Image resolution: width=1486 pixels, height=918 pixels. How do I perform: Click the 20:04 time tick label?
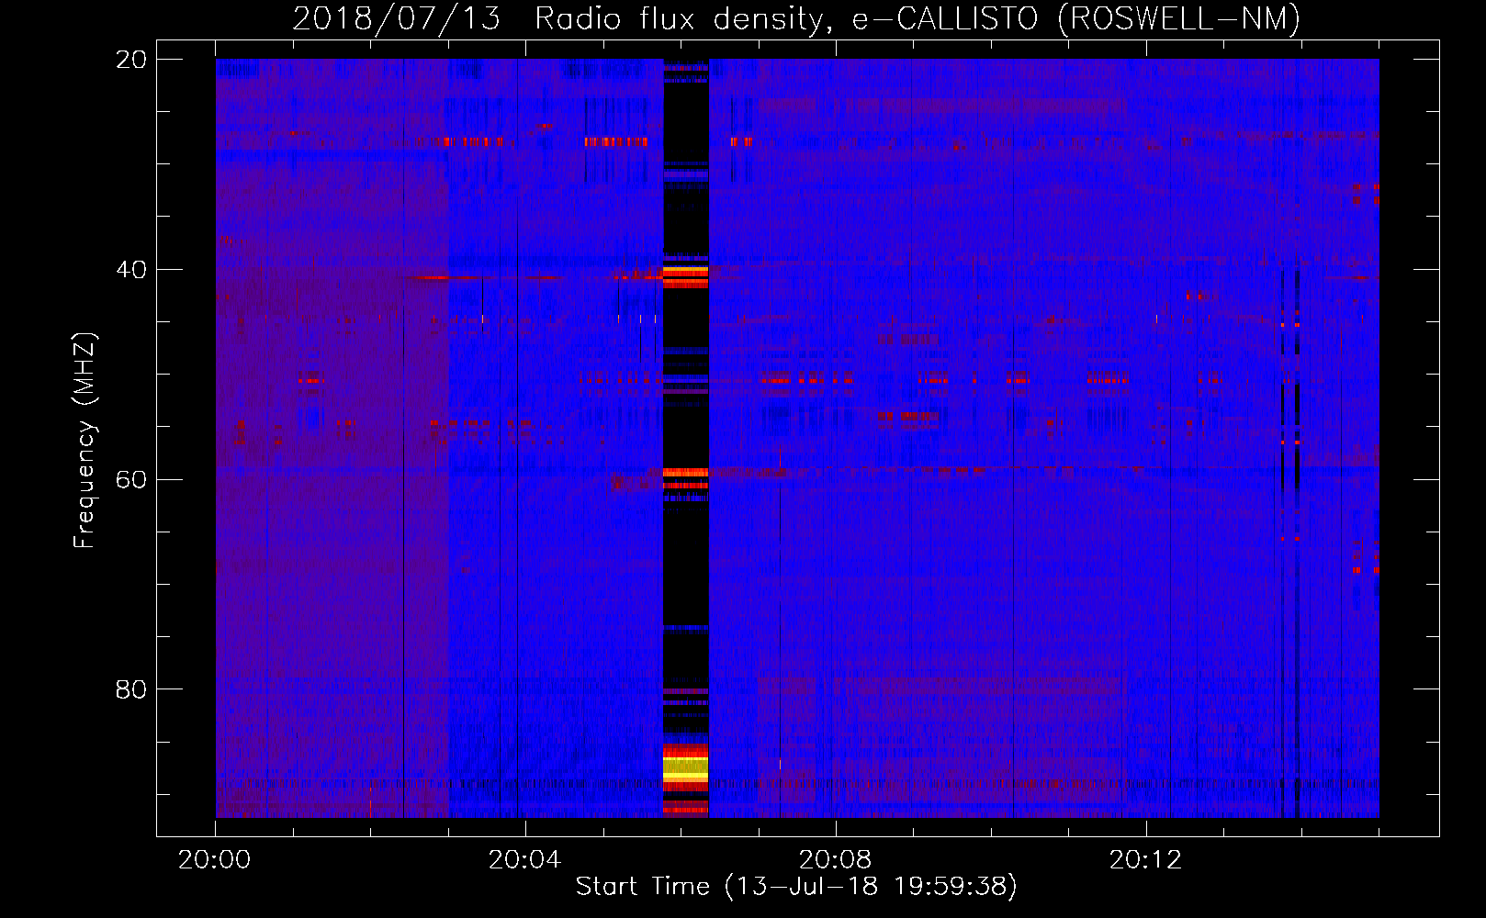coord(524,860)
